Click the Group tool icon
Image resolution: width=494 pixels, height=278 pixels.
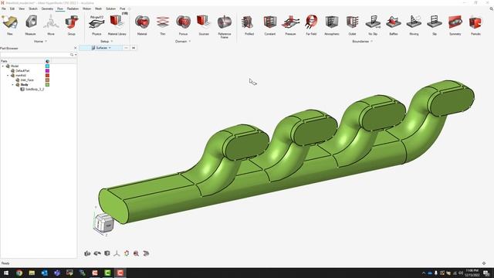tap(72, 25)
